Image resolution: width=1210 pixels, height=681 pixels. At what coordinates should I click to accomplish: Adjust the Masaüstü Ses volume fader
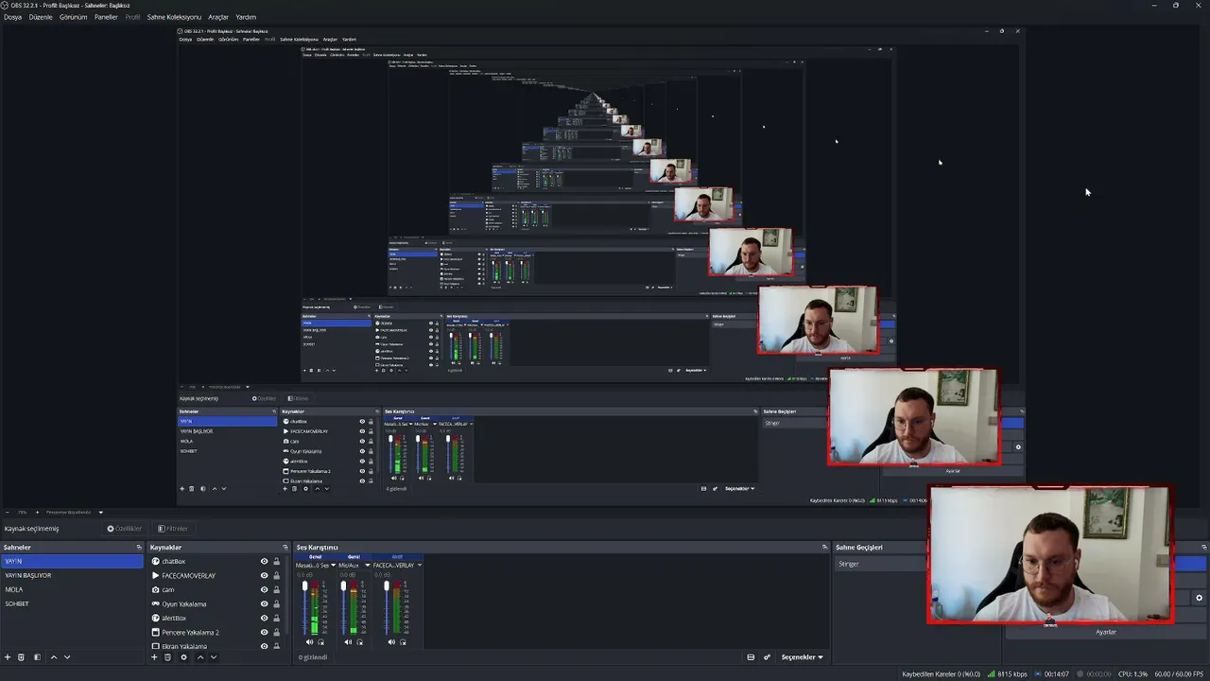(x=304, y=586)
